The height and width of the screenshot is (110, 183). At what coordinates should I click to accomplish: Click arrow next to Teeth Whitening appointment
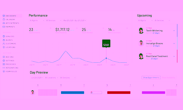pyautogui.click(x=174, y=31)
